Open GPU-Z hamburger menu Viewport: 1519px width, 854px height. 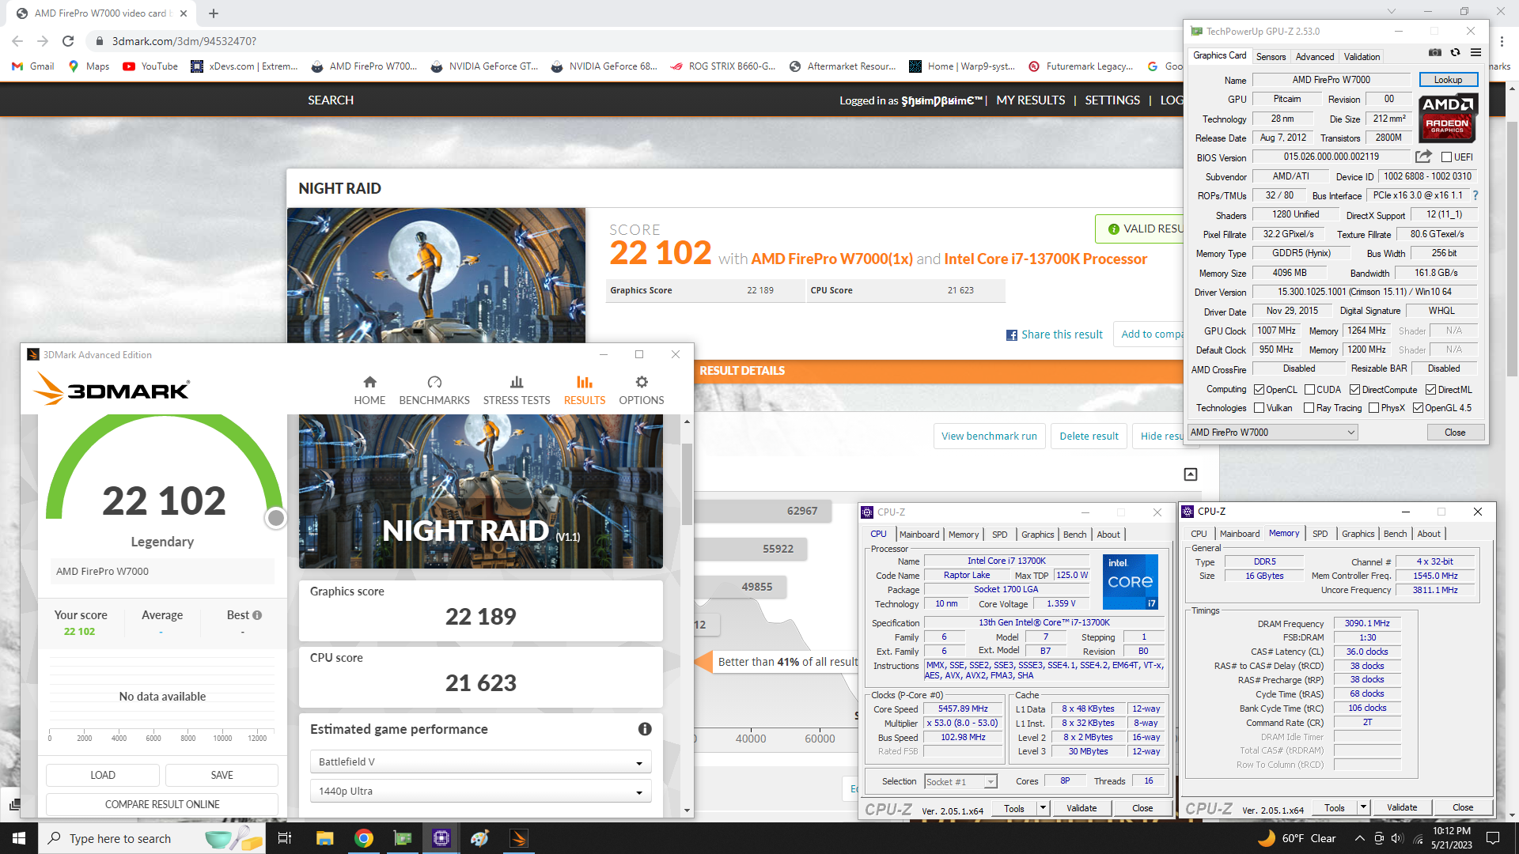tap(1475, 53)
